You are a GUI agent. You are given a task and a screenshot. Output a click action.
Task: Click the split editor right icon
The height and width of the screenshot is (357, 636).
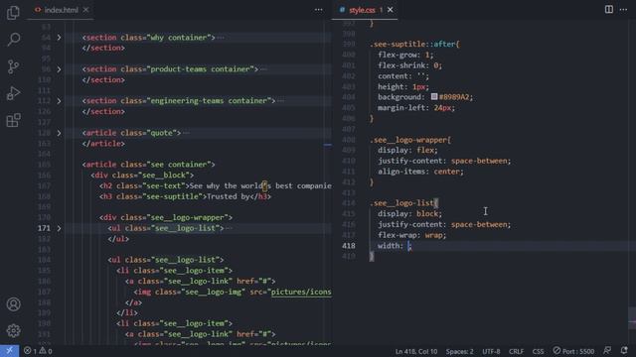pos(609,9)
